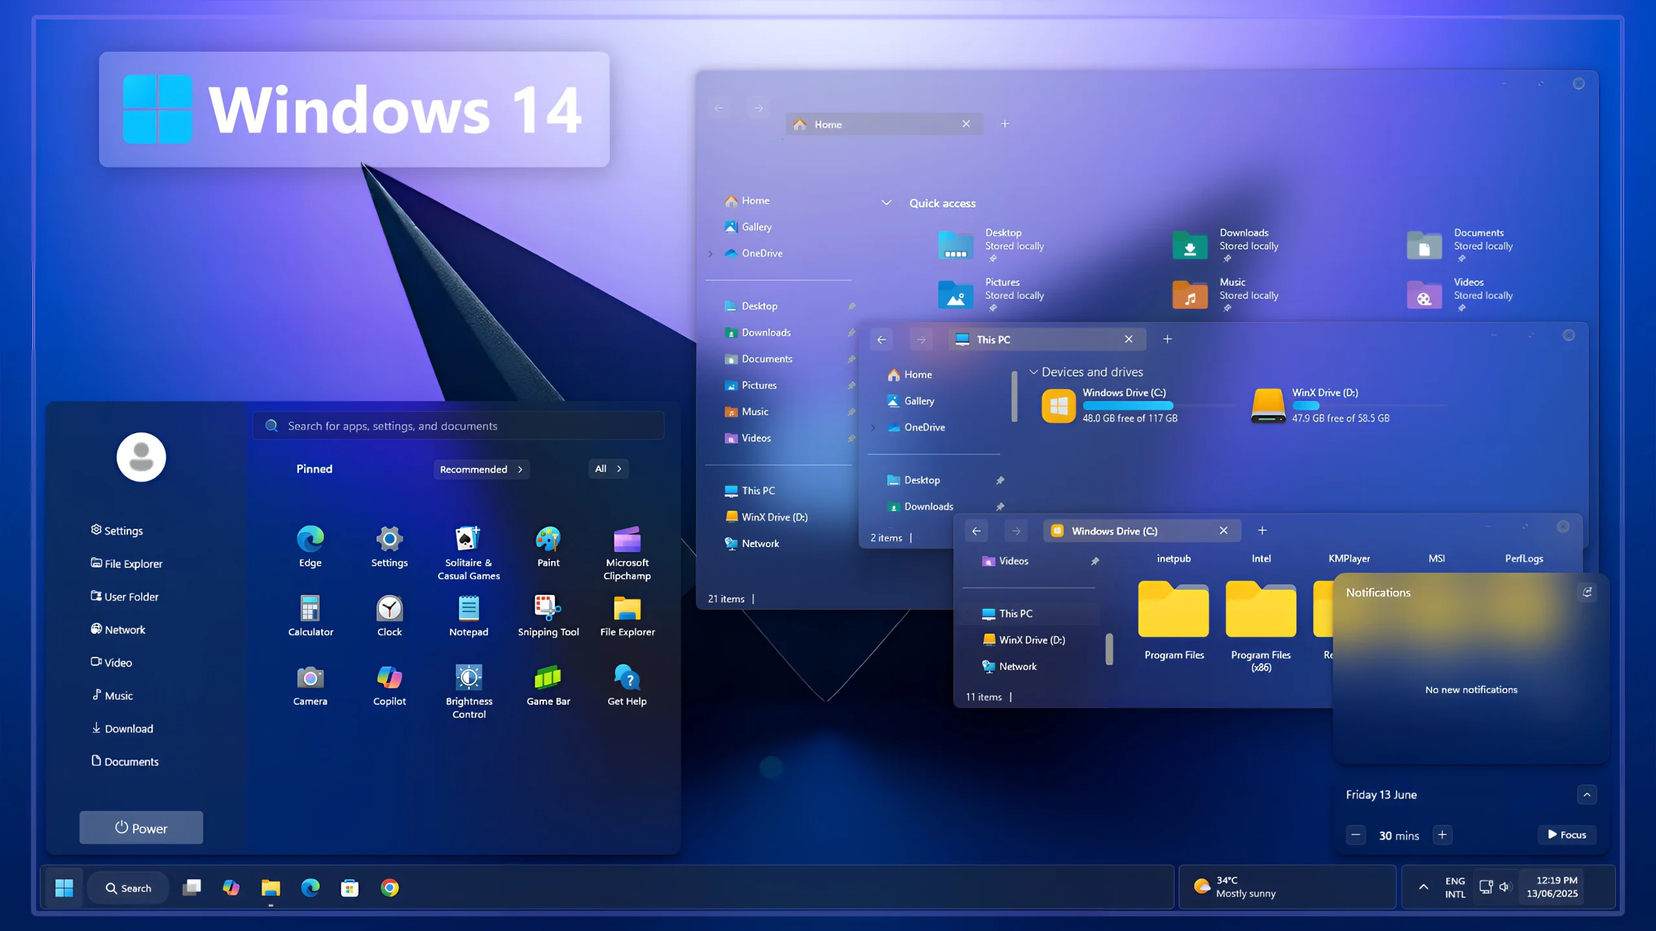Expand OneDrive in This PC window sidebar
1656x931 pixels.
point(873,427)
